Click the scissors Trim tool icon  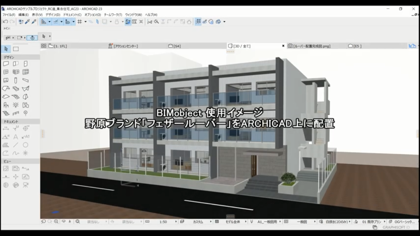(150, 22)
